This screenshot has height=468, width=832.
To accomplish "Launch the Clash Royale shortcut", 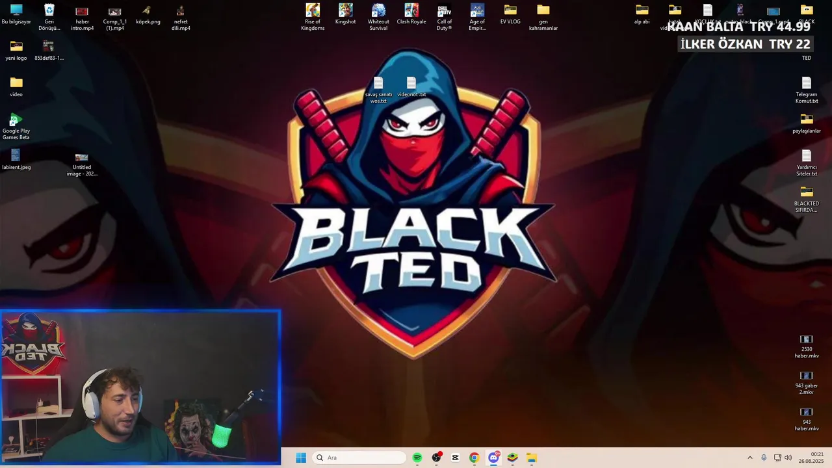I will 411,14.
